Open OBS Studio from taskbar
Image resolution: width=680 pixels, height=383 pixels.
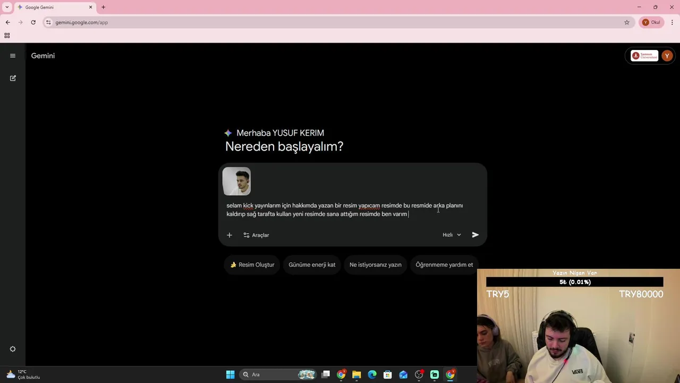[x=419, y=374]
